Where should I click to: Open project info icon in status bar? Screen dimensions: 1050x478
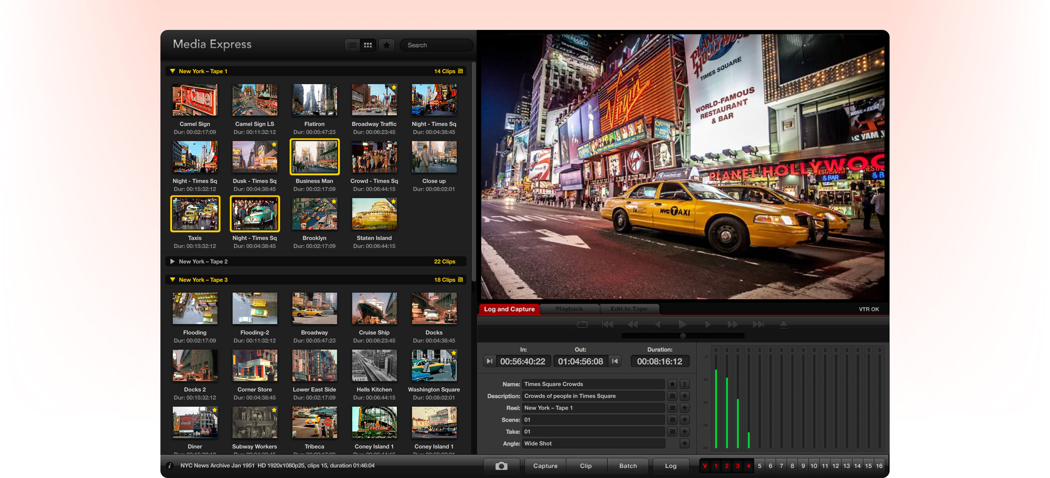pos(170,466)
